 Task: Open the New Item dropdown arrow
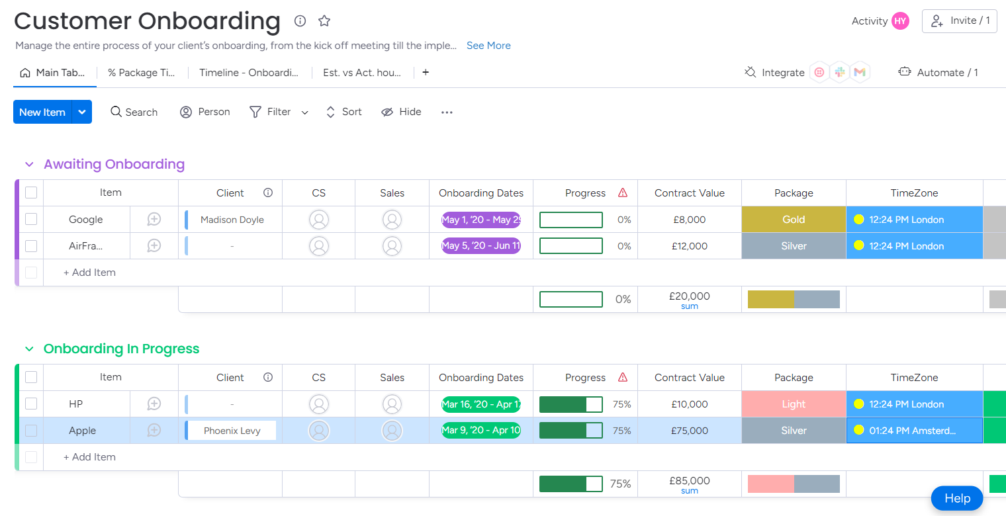pyautogui.click(x=81, y=112)
